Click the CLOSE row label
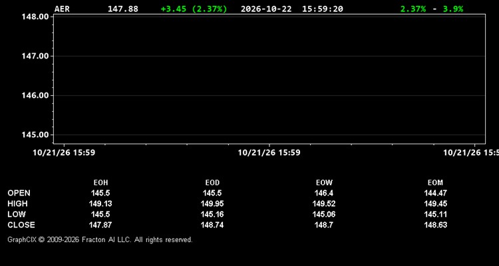The width and height of the screenshot is (499, 266). click(21, 225)
